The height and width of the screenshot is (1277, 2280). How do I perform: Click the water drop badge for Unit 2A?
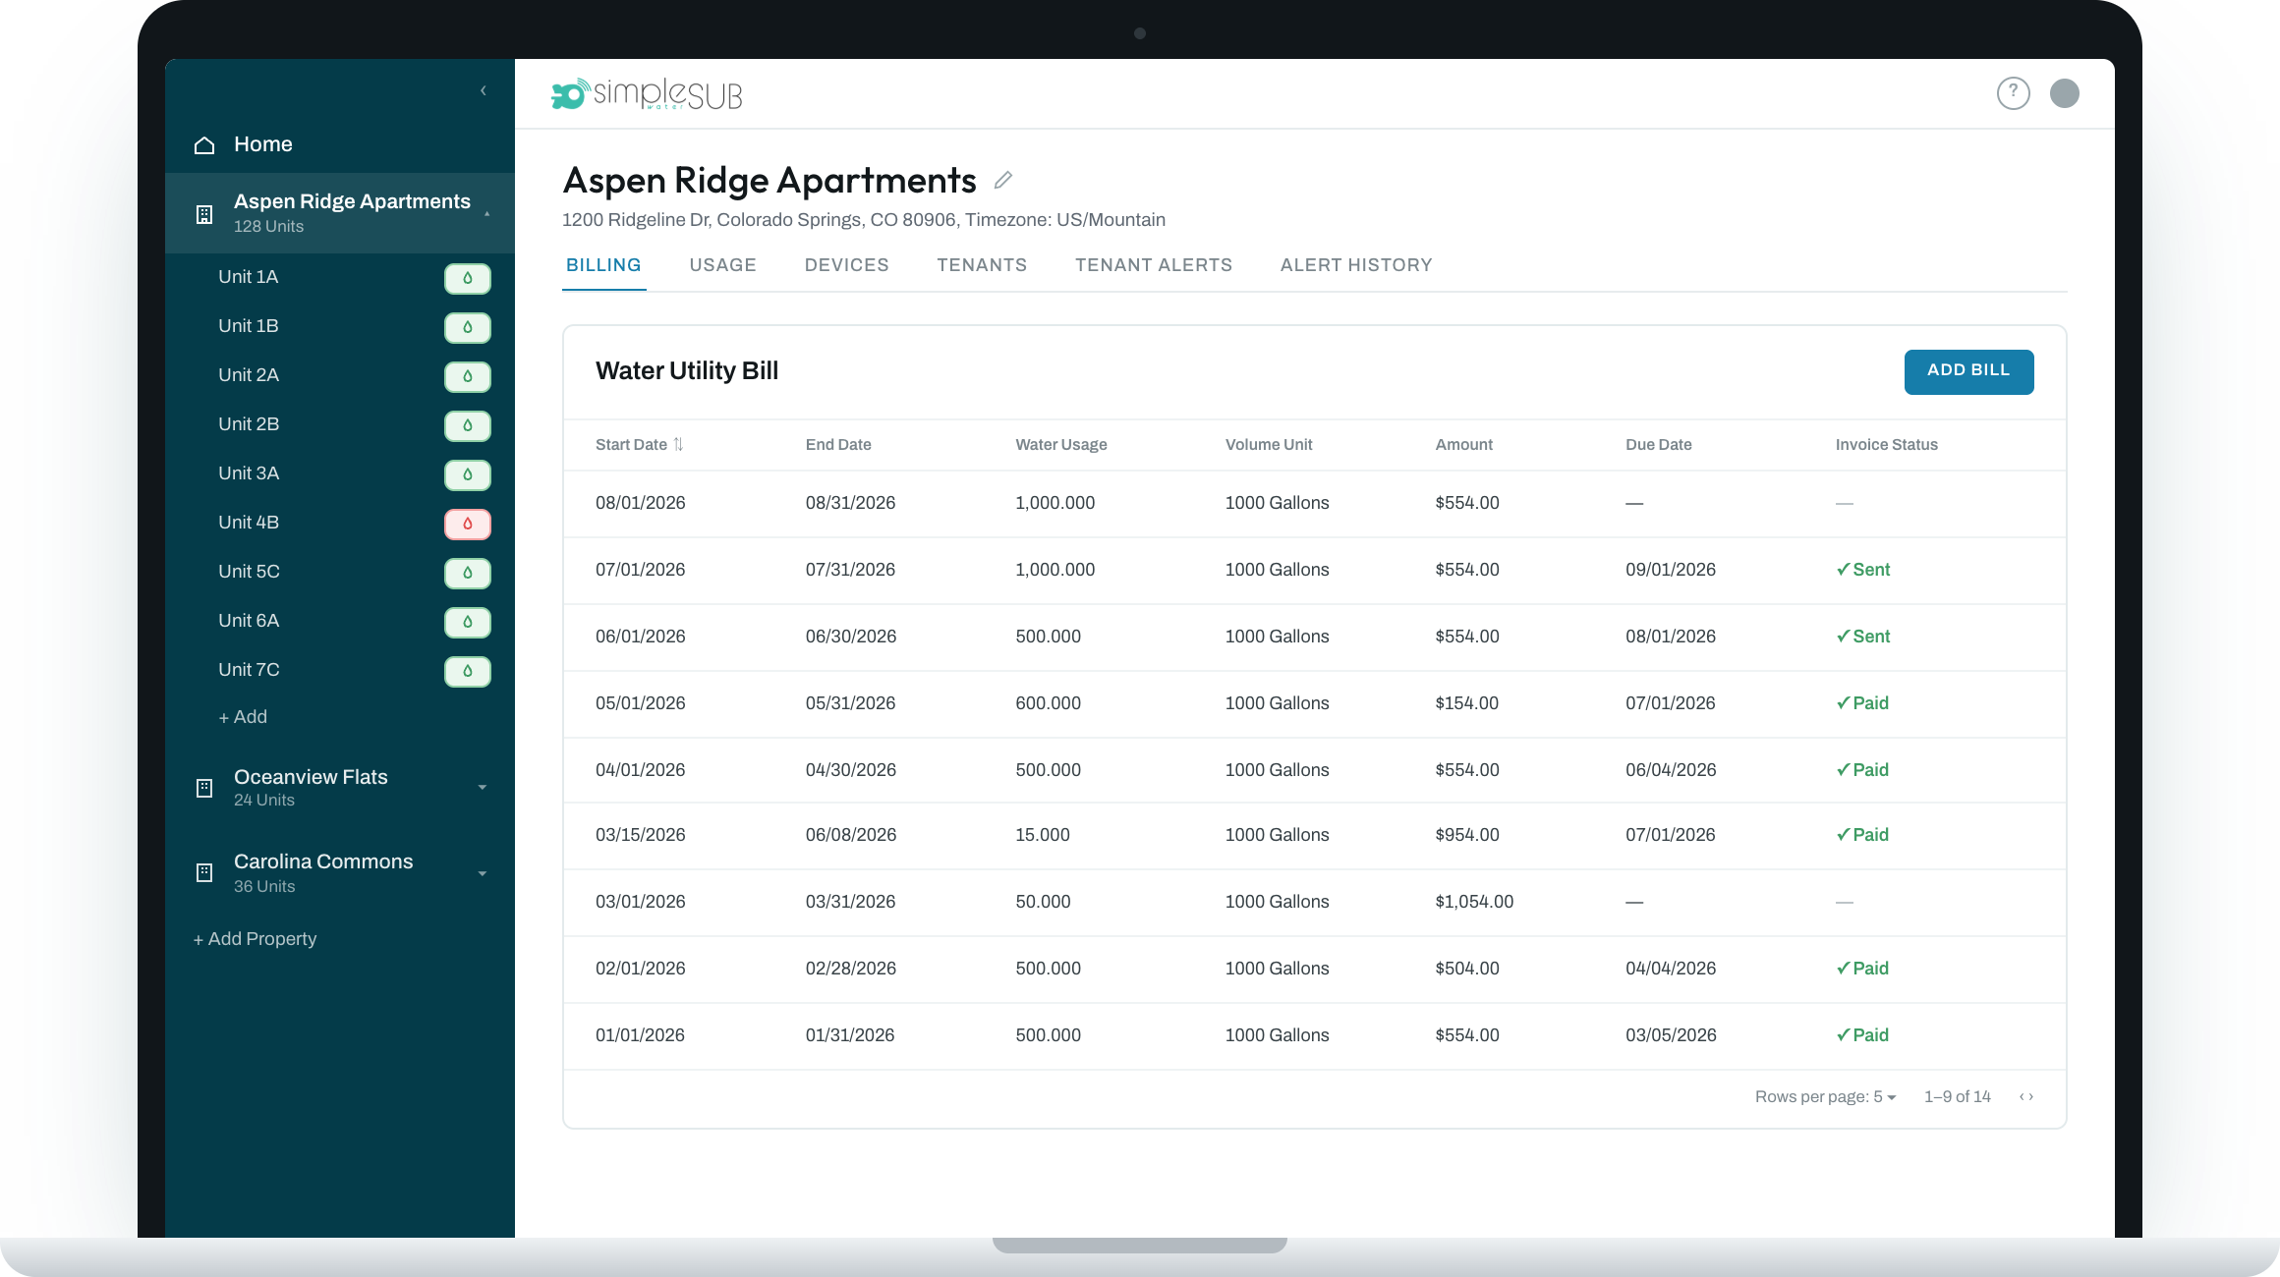468,376
